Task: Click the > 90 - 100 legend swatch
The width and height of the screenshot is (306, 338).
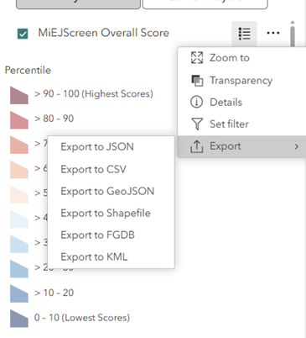Action: tap(19, 95)
